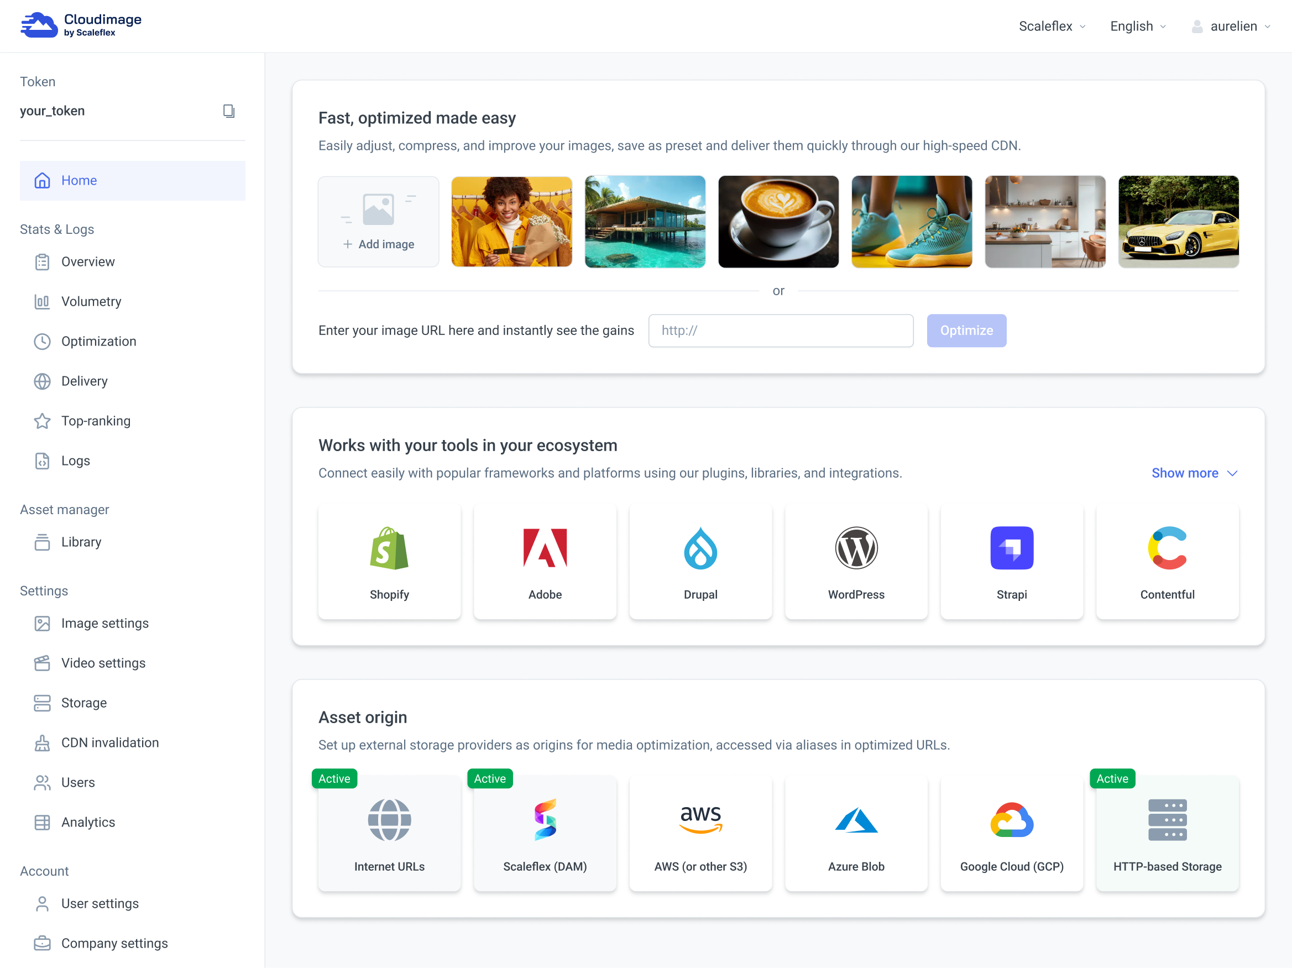Viewport: 1292px width, 968px height.
Task: Open CDN invalidation settings
Action: [x=110, y=742]
